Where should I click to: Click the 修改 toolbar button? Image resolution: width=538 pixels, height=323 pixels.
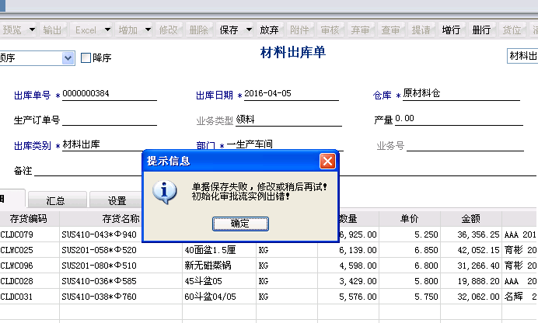coord(168,30)
